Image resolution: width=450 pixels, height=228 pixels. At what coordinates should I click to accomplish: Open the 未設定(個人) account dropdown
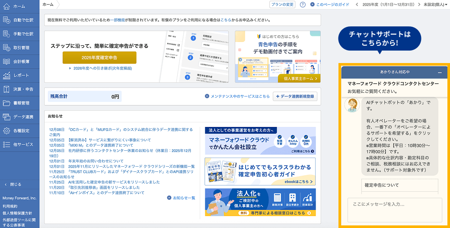pyautogui.click(x=436, y=5)
